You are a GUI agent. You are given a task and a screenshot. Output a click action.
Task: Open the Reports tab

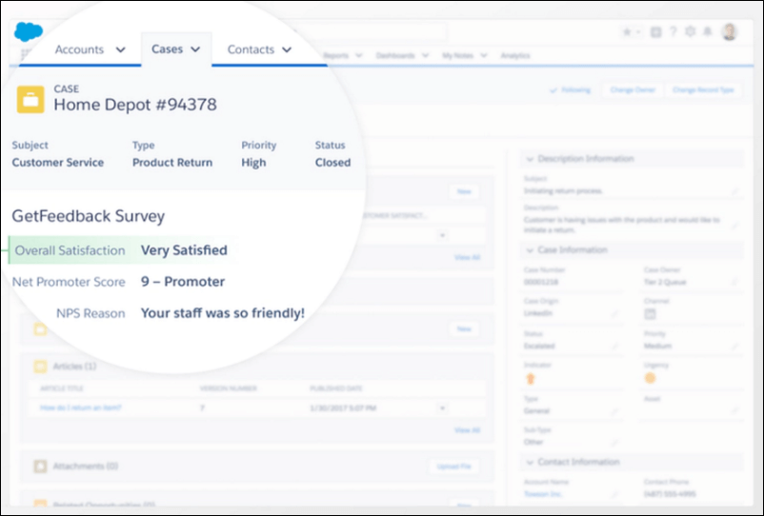click(x=336, y=55)
